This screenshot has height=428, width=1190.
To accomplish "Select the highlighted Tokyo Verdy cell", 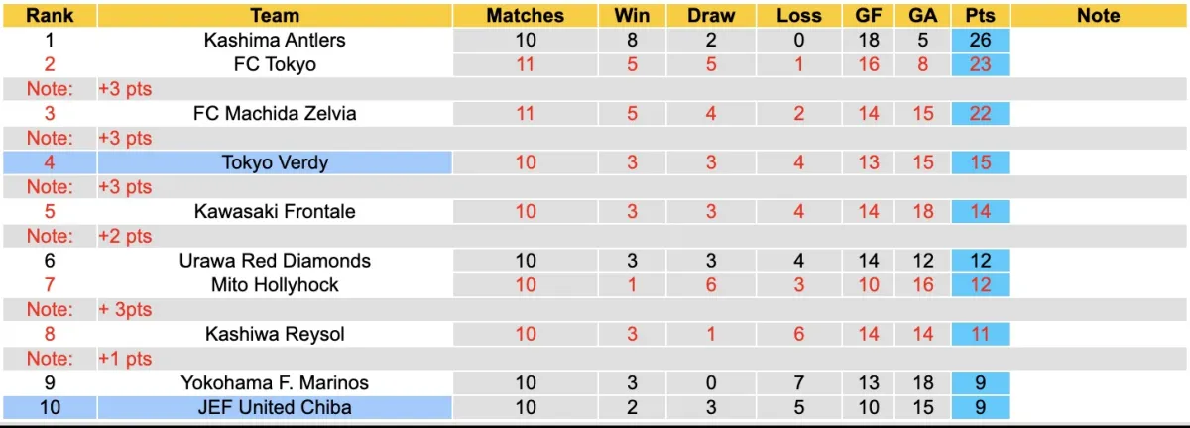I will (x=275, y=162).
